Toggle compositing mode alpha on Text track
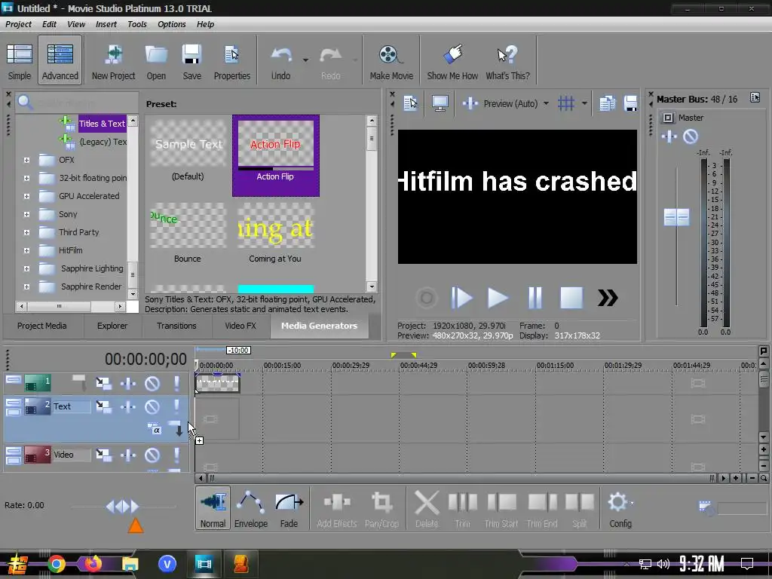Screen dimensions: 772x579 (155, 429)
